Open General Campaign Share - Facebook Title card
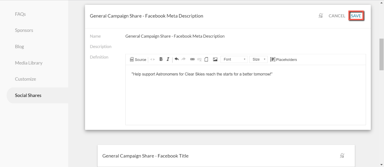This screenshot has width=384, height=167. [145, 156]
